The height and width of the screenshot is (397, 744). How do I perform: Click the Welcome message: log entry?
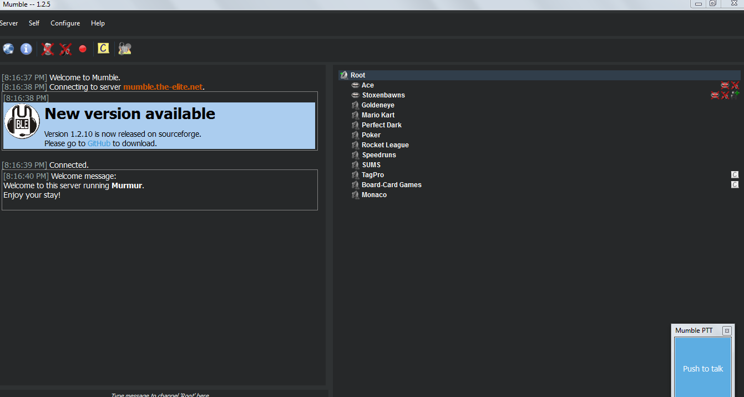(84, 176)
